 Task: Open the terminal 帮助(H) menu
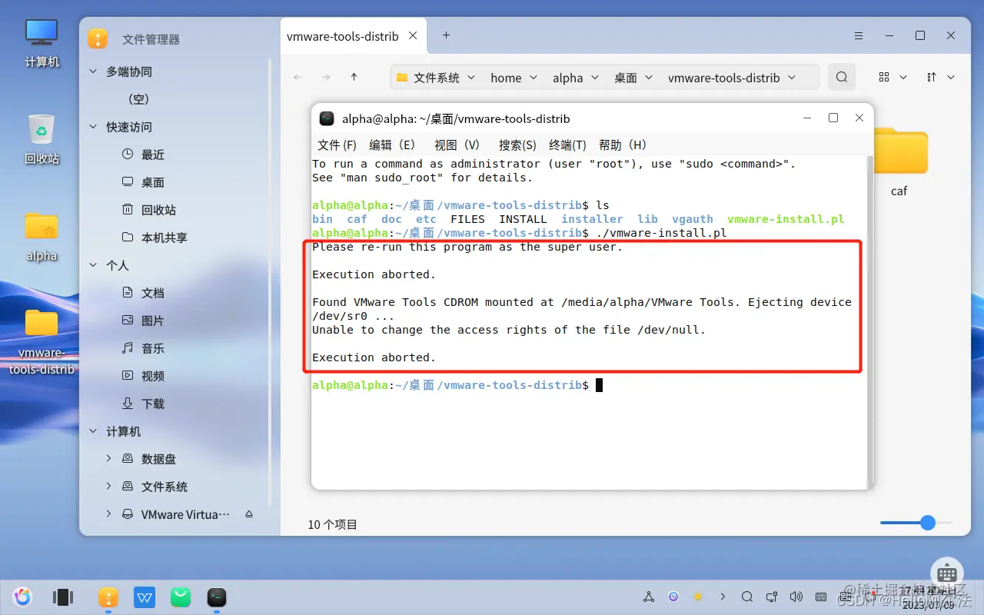tap(623, 145)
